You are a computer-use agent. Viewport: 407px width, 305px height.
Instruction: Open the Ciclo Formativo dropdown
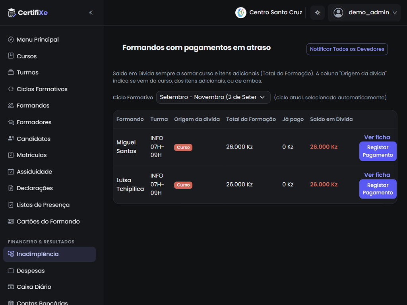(x=213, y=97)
